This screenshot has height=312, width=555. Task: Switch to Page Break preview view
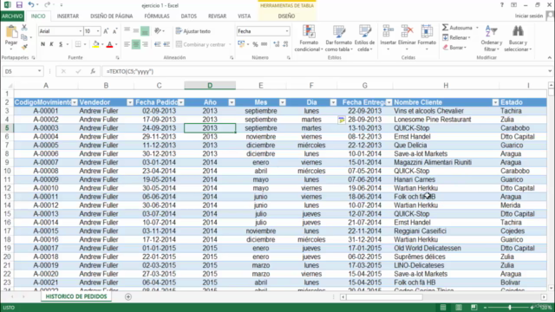474,308
